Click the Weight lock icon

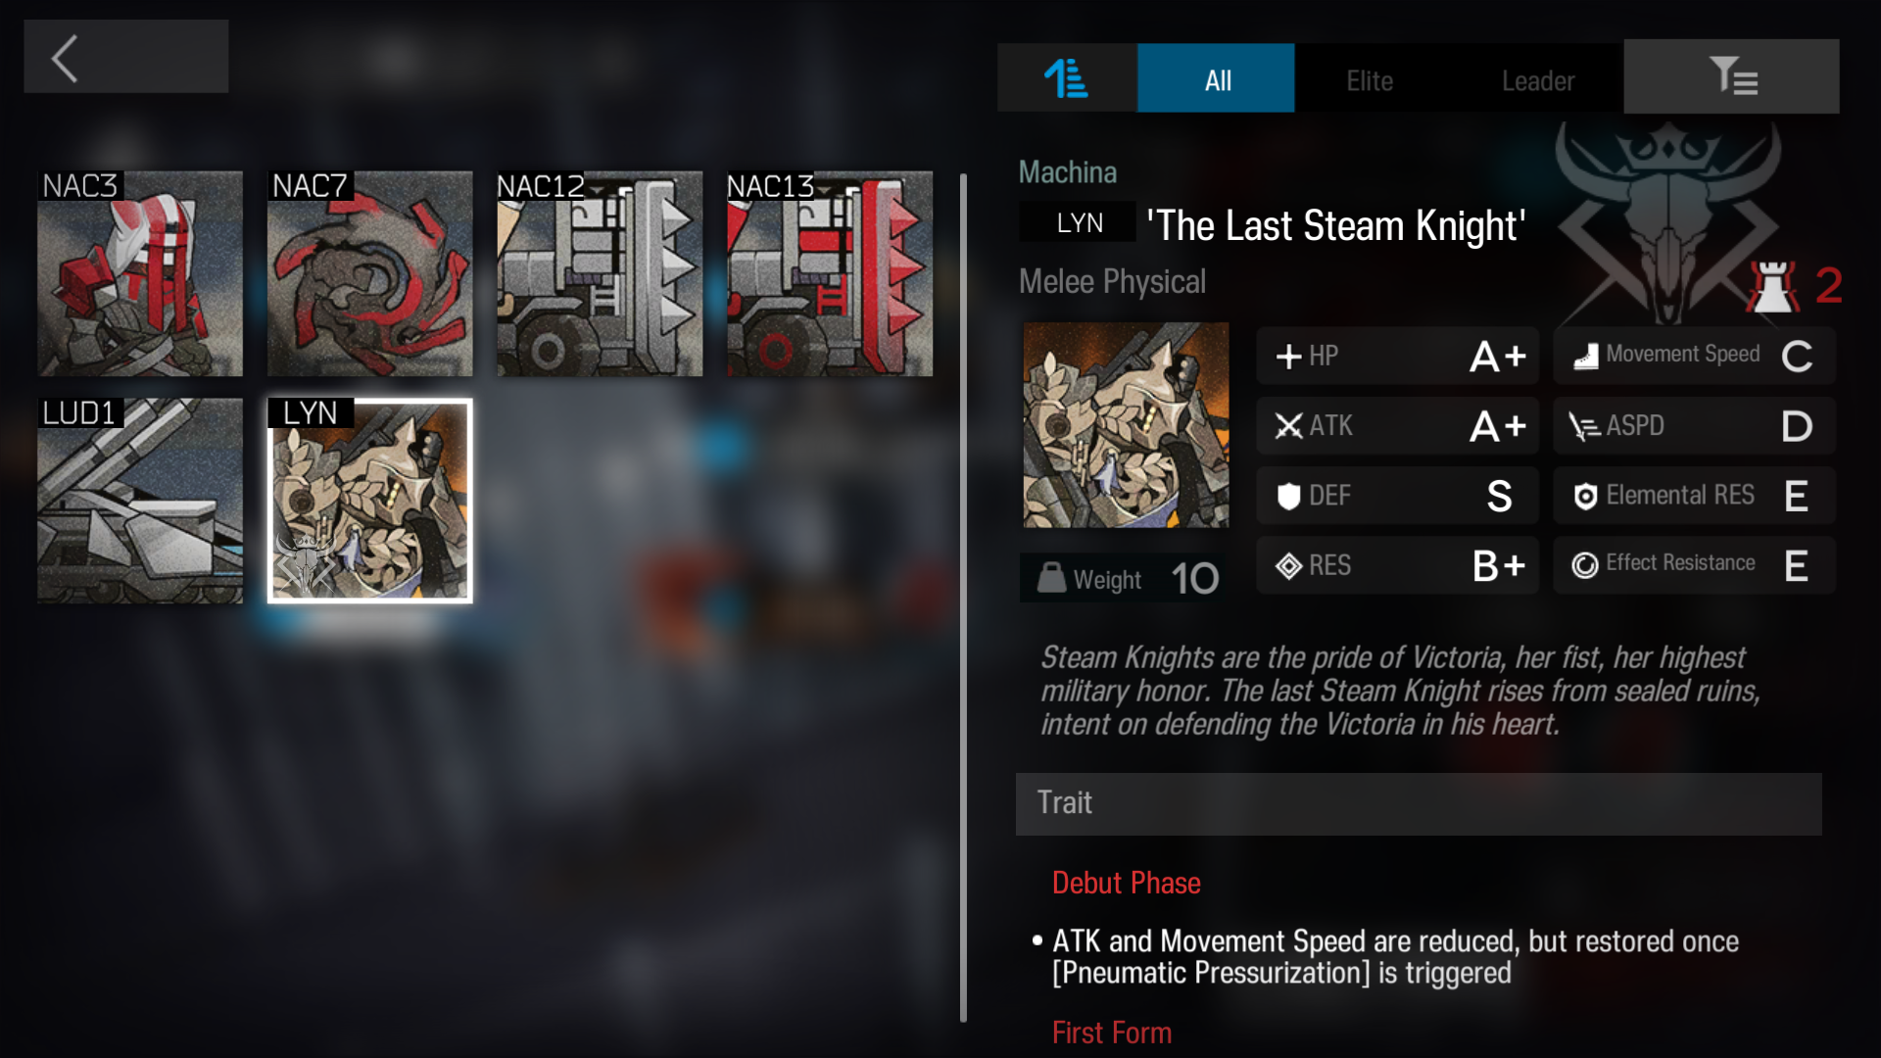(x=1051, y=578)
